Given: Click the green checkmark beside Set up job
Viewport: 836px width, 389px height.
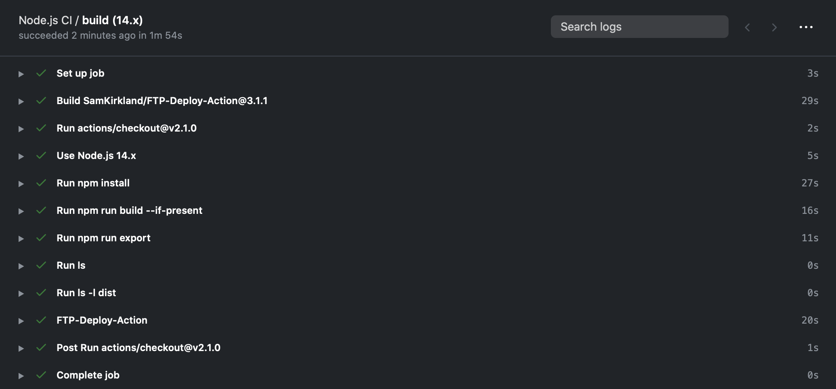Looking at the screenshot, I should [41, 73].
